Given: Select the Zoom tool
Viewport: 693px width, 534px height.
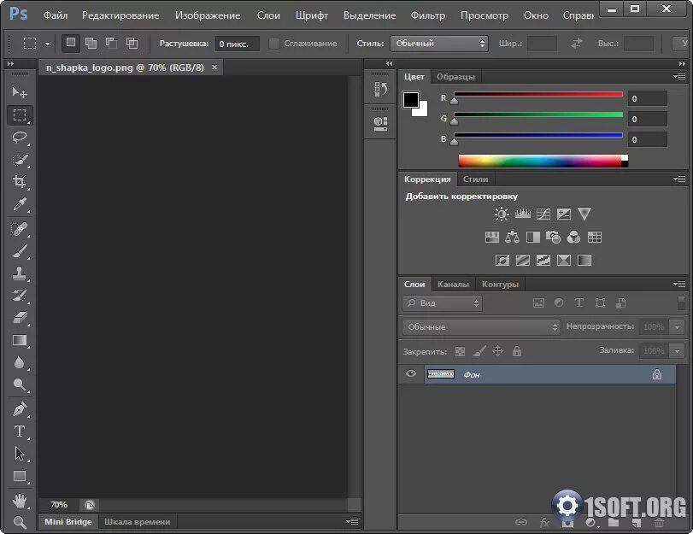Looking at the screenshot, I should coord(20,523).
